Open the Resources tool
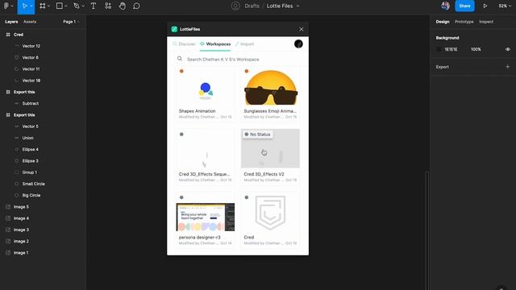Screen dimensions: 516x290 108,6
